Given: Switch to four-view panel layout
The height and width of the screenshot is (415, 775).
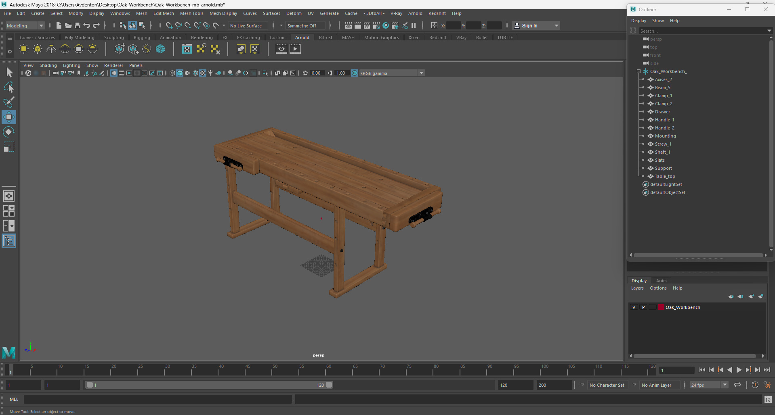Looking at the screenshot, I should [9, 211].
